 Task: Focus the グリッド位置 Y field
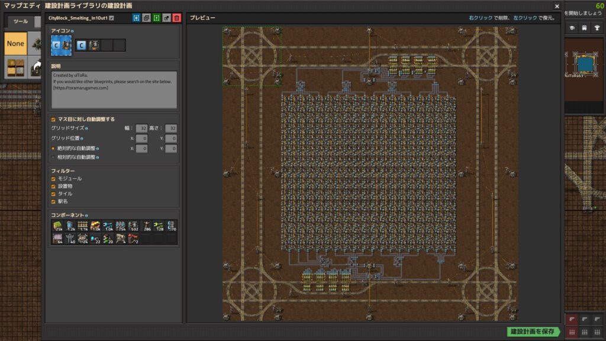(171, 138)
